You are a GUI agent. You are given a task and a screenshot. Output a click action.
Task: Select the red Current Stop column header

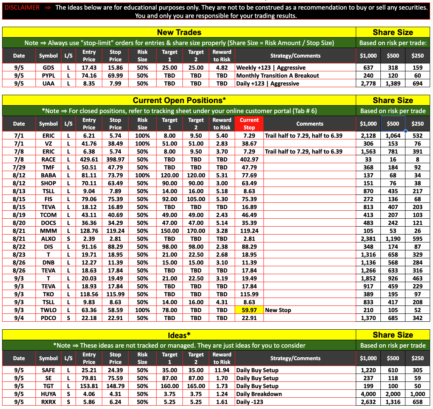249,124
